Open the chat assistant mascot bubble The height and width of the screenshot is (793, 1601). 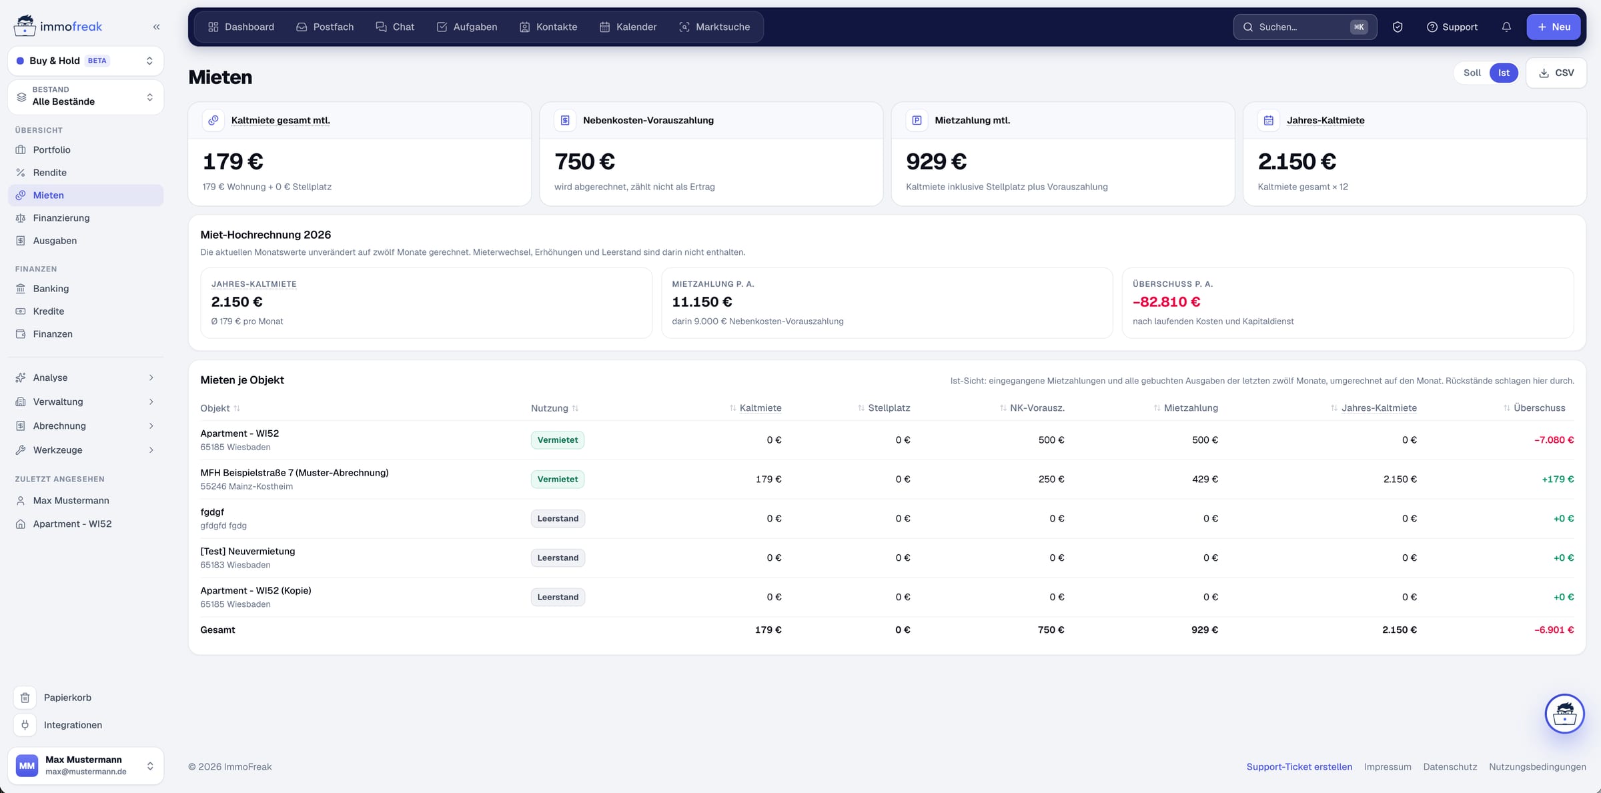[x=1564, y=714]
